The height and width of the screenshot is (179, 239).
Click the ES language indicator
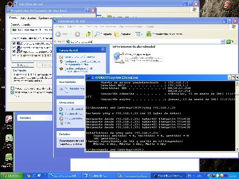coord(190,176)
